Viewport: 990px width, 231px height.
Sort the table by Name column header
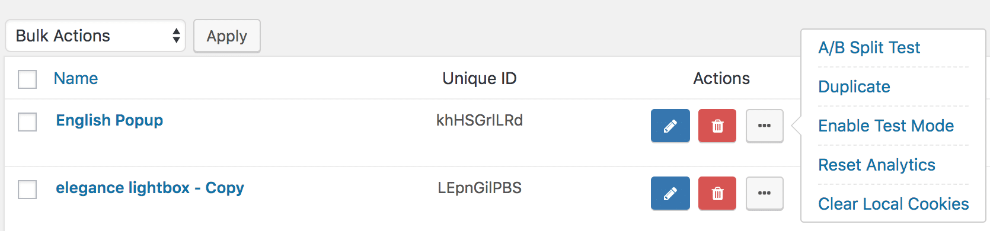(x=76, y=78)
